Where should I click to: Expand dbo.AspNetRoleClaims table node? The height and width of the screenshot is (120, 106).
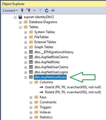tap(26, 57)
